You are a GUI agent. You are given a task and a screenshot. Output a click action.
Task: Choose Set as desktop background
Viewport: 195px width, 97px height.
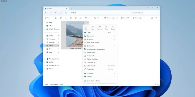point(100,49)
